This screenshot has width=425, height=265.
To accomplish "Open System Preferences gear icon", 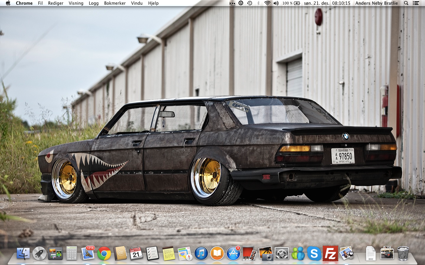I will click(x=282, y=254).
